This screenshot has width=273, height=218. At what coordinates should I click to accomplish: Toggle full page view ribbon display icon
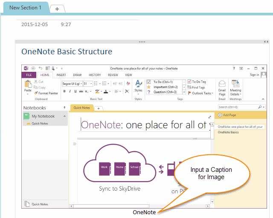(x=241, y=68)
